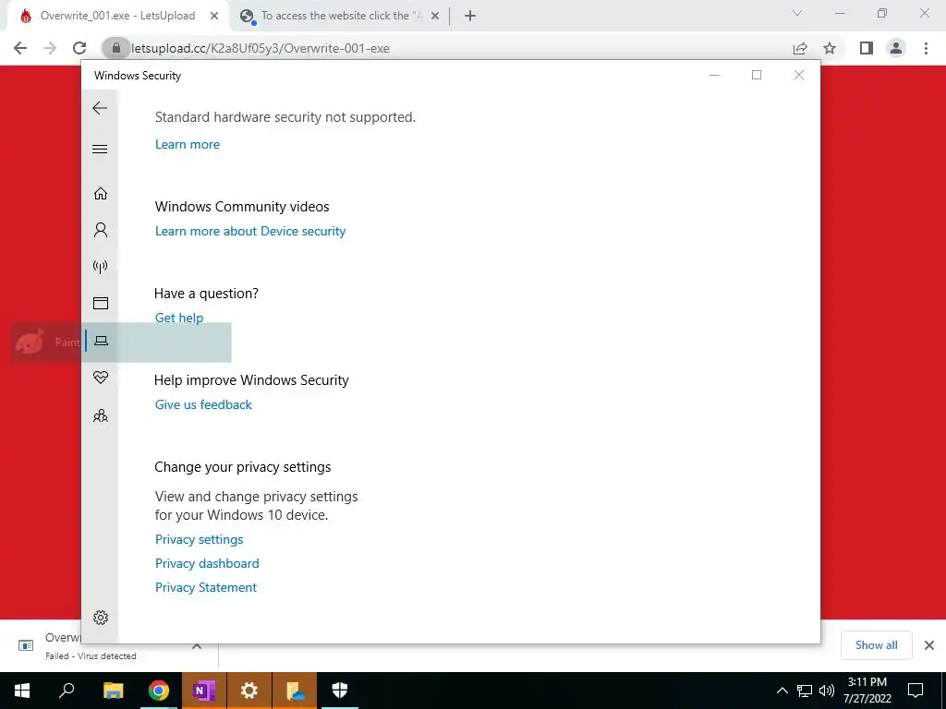
Task: Open Windows Security shield in taskbar
Action: coord(340,691)
